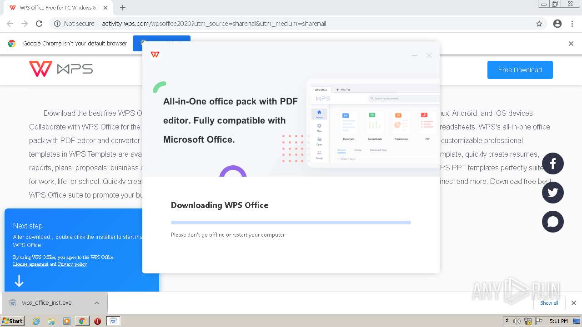Screen dimensions: 582x327
Task: Open Action Center flag icon
Action: (539, 321)
